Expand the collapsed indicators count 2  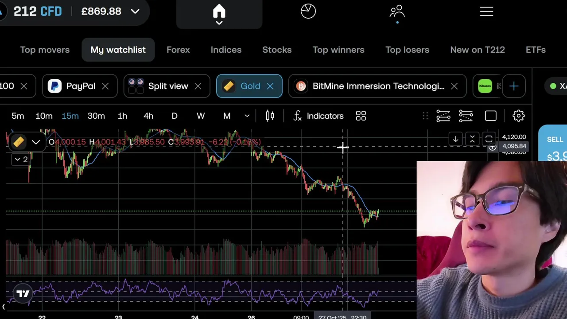click(x=21, y=159)
